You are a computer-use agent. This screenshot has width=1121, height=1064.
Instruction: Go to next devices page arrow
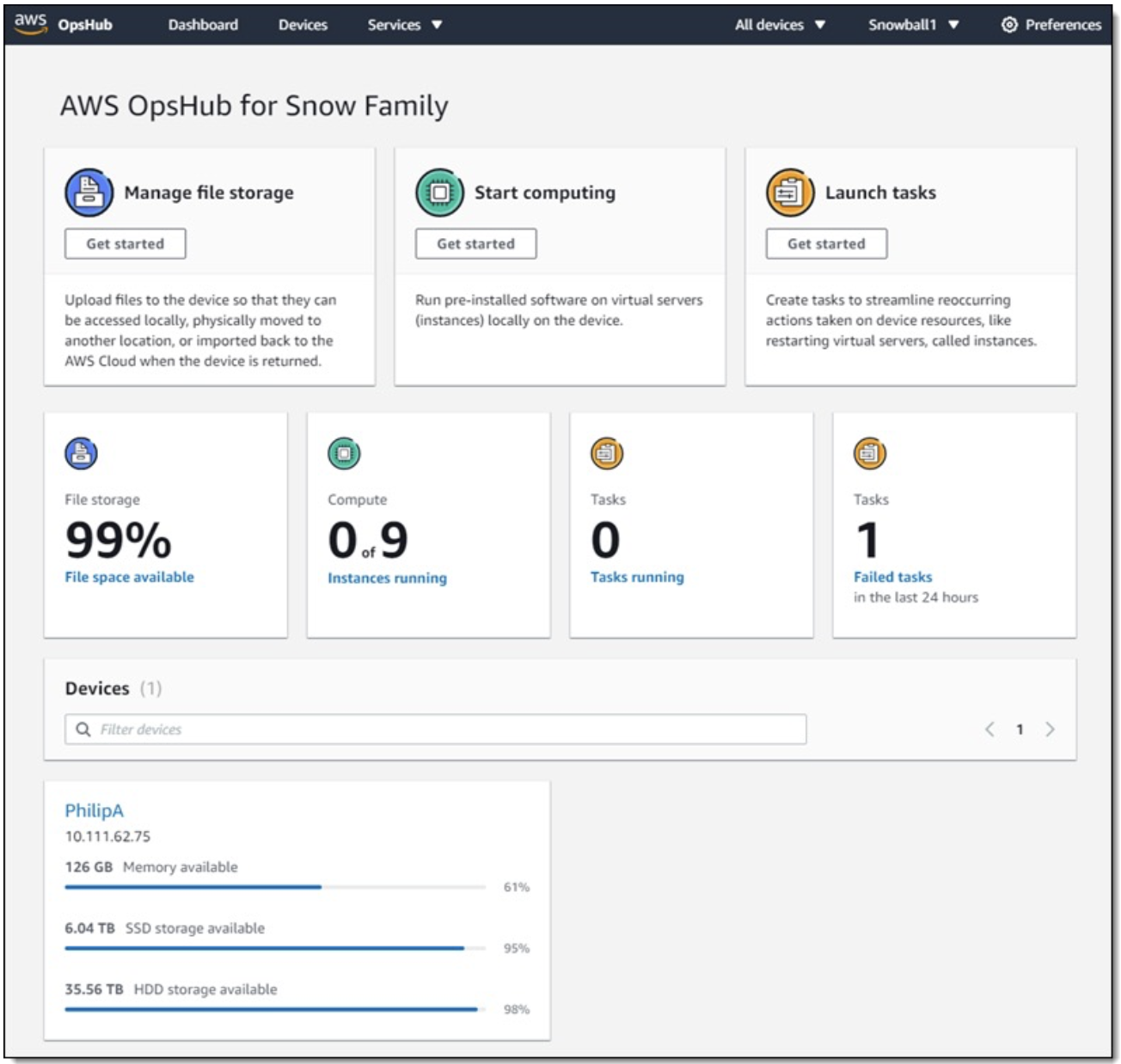(1050, 729)
